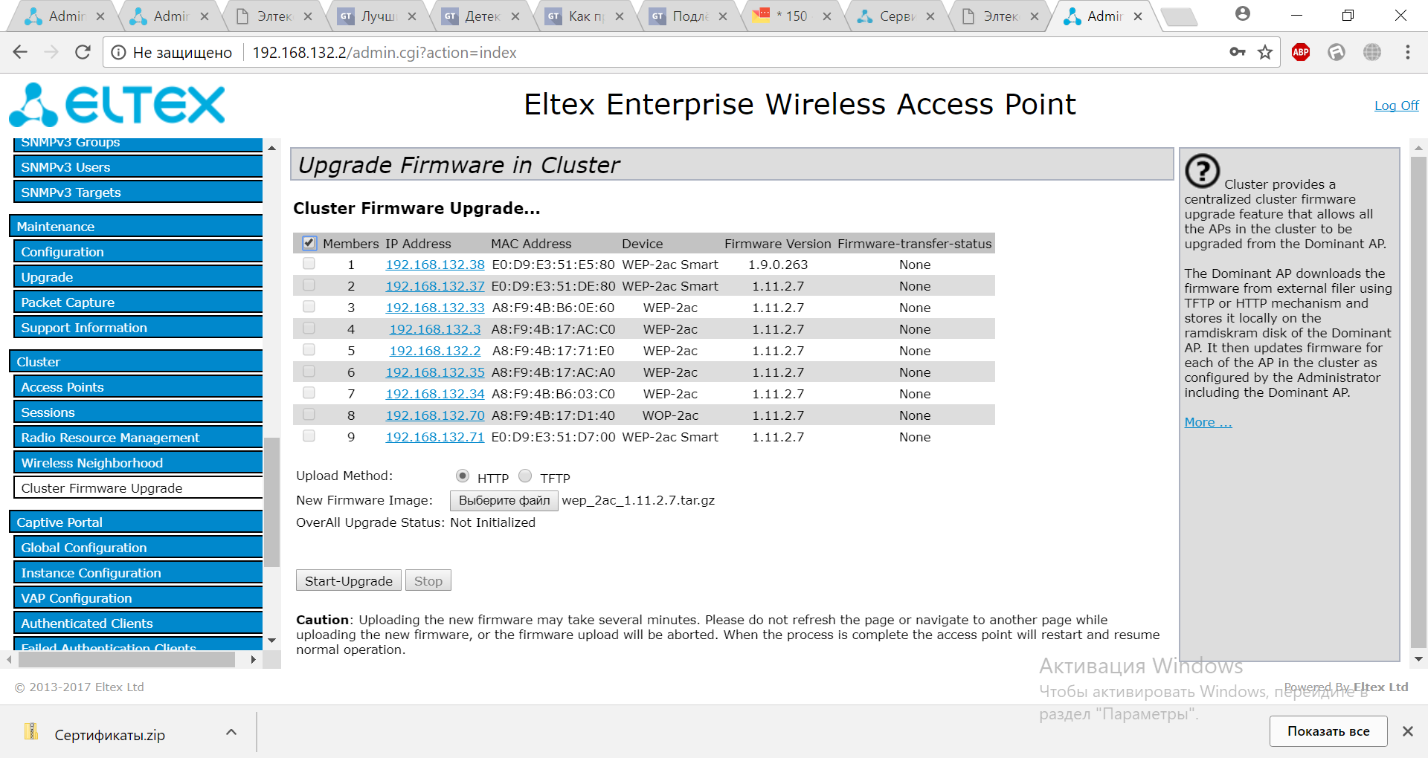The width and height of the screenshot is (1428, 758).
Task: Bookmark this page with the star icon
Action: [1265, 52]
